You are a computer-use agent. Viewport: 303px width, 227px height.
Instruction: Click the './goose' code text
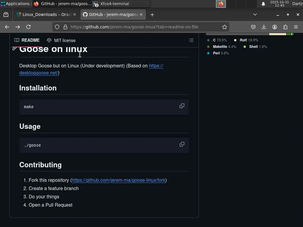coord(33,145)
